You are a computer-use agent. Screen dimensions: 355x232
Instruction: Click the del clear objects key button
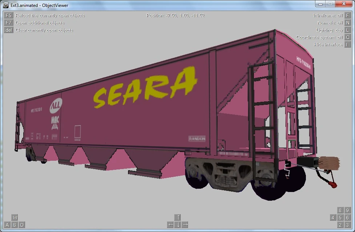8,30
